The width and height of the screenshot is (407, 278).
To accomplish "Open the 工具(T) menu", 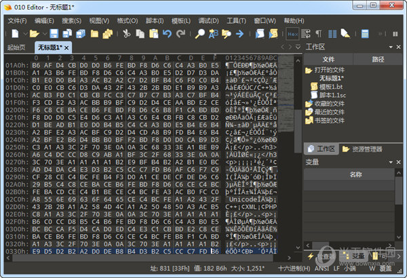I will click(x=236, y=21).
